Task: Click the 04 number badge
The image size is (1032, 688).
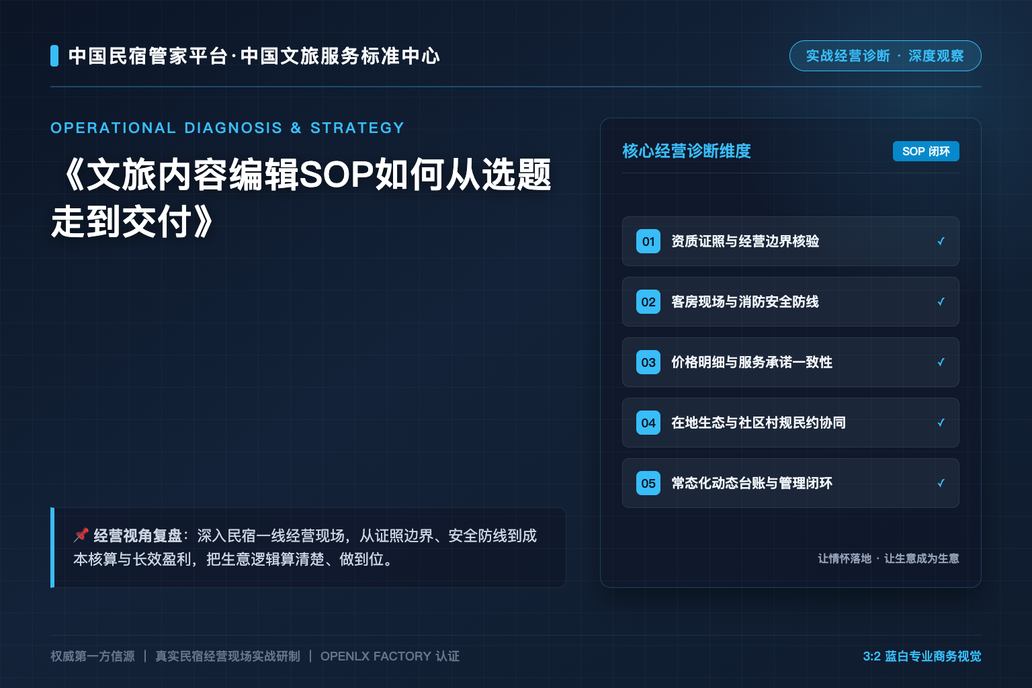Action: [648, 423]
